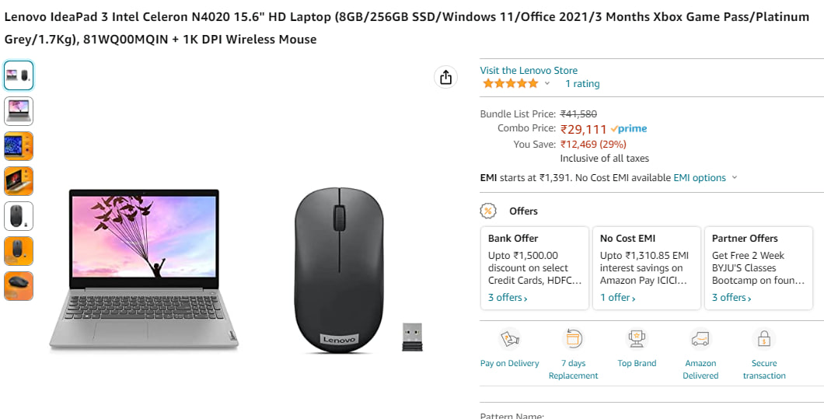This screenshot has height=419, width=824.
Task: Open 3 offers under Partner Offers
Action: pyautogui.click(x=731, y=298)
